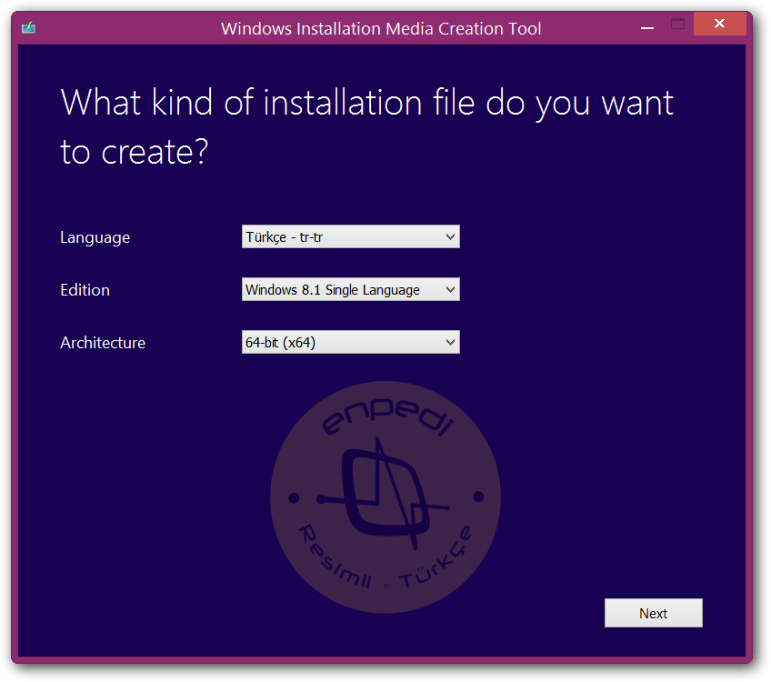Screen dimensions: 771x682
Task: Click the Next button
Action: [x=653, y=613]
